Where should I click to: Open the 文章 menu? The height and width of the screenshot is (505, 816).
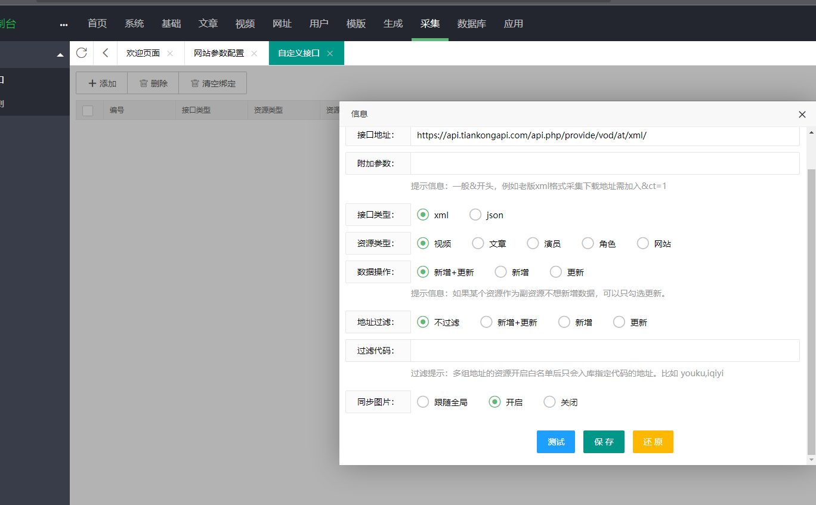point(208,23)
